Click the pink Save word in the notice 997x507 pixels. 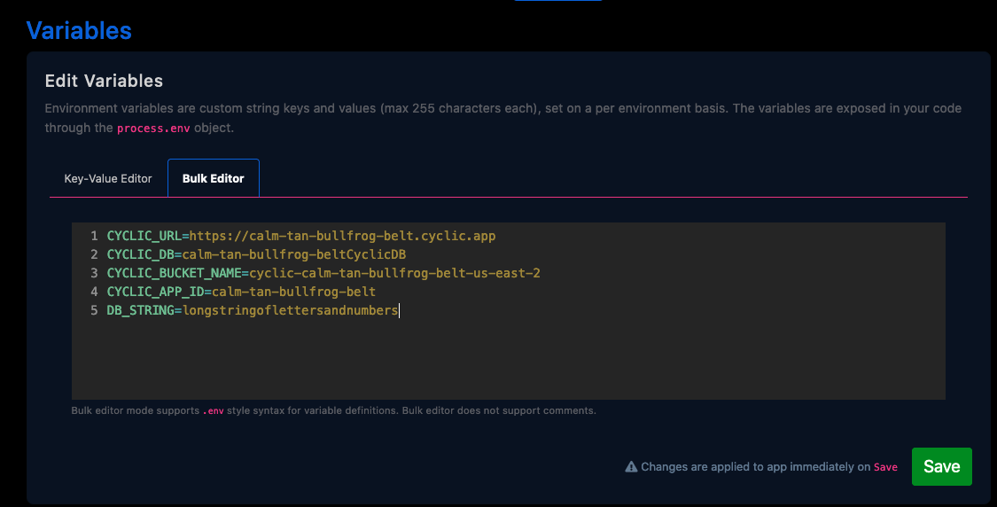pyautogui.click(x=885, y=467)
